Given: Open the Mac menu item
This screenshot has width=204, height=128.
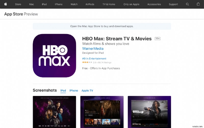Looking at the screenshot, I should pyautogui.click(x=31, y=4).
